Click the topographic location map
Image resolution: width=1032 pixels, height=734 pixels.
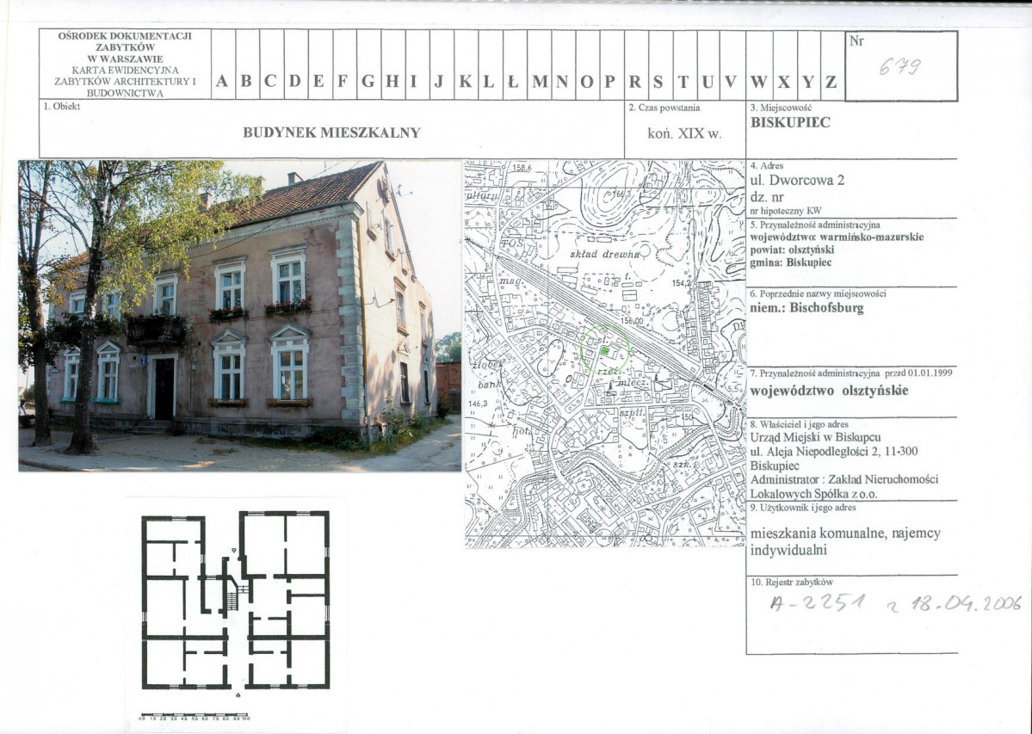pos(605,353)
